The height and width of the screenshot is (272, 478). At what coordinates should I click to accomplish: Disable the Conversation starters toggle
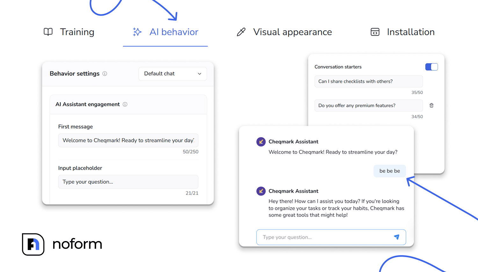tap(431, 67)
